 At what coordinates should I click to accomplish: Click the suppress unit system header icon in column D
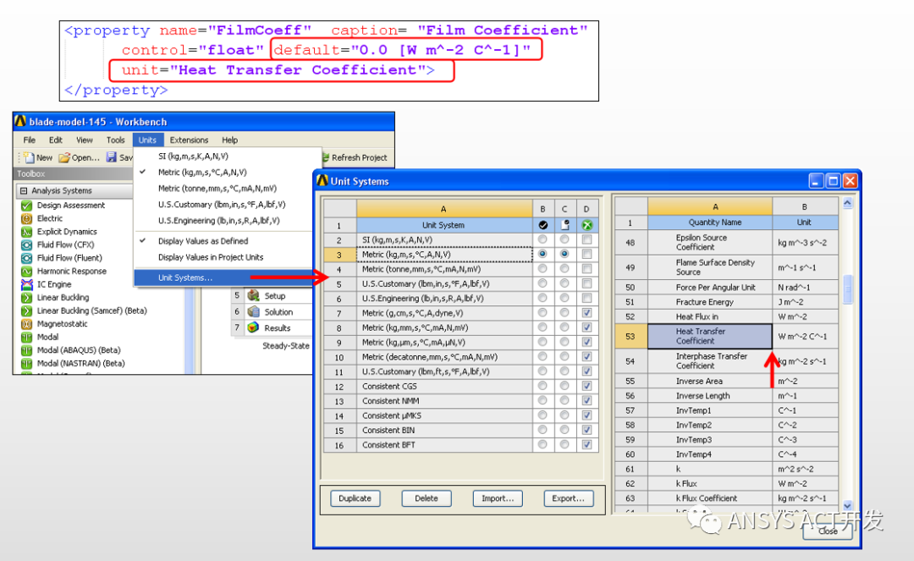587,225
